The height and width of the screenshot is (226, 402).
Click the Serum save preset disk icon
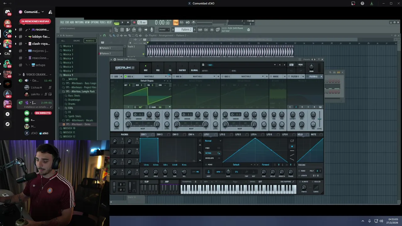(x=203, y=65)
